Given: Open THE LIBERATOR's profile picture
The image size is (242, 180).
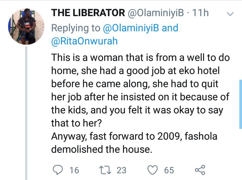Looking at the screenshot, I should (x=26, y=27).
